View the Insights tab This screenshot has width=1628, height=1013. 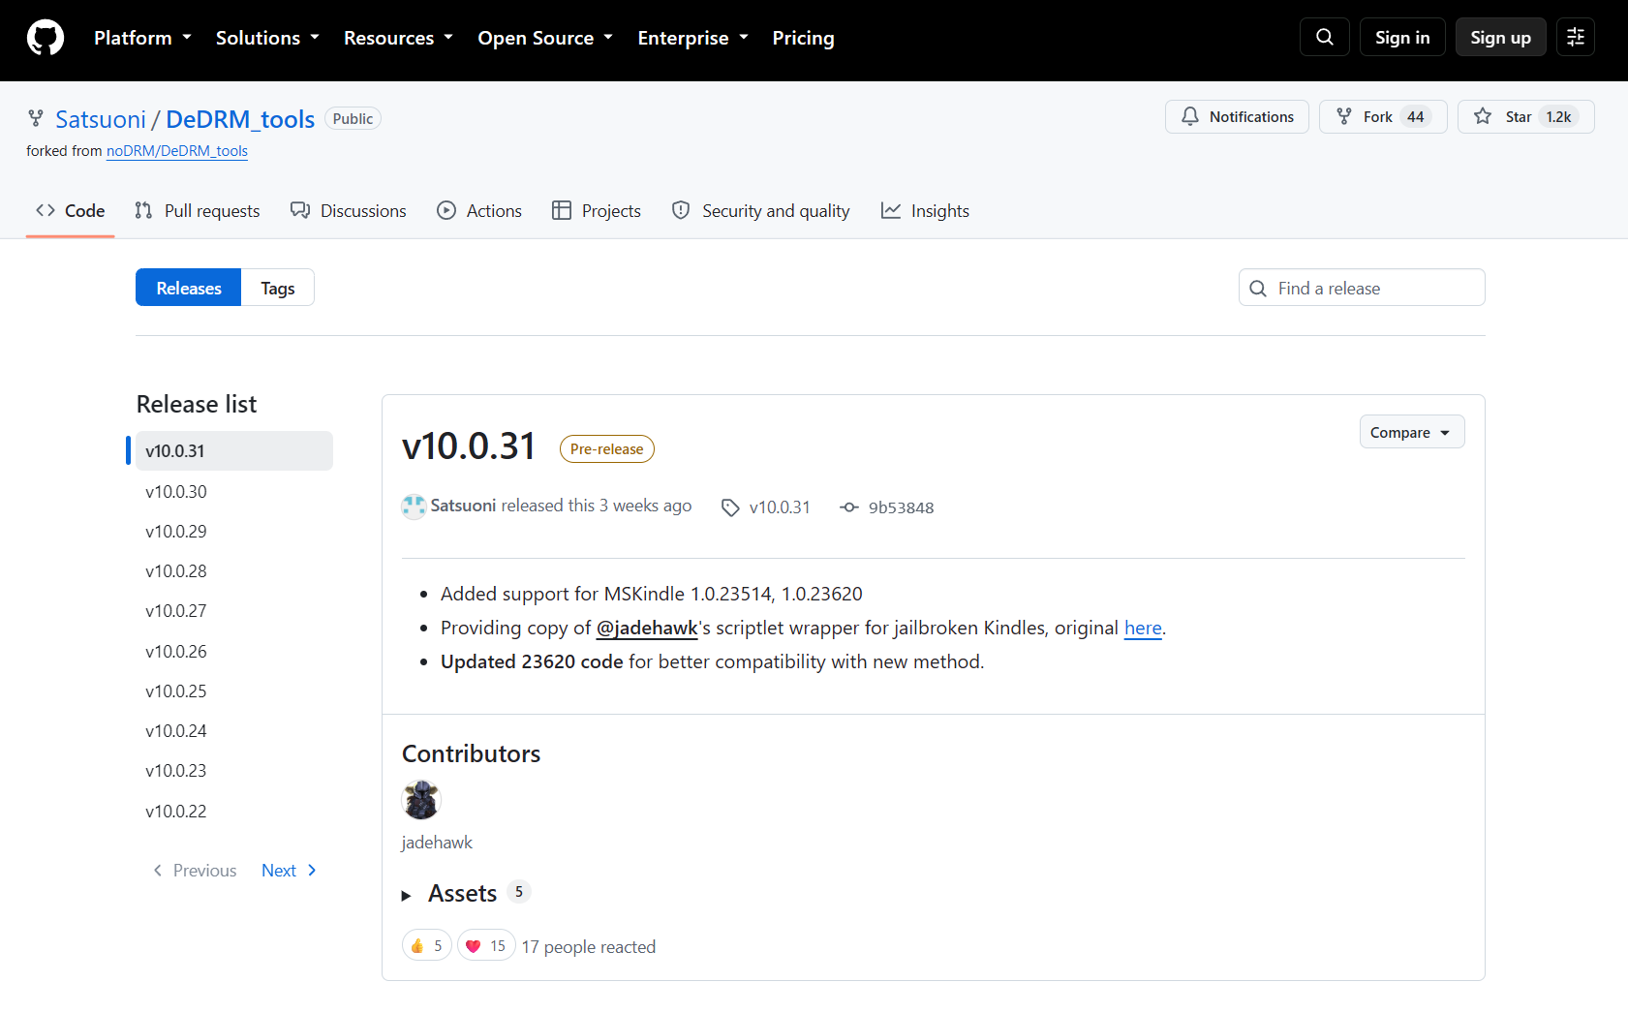pyautogui.click(x=925, y=210)
